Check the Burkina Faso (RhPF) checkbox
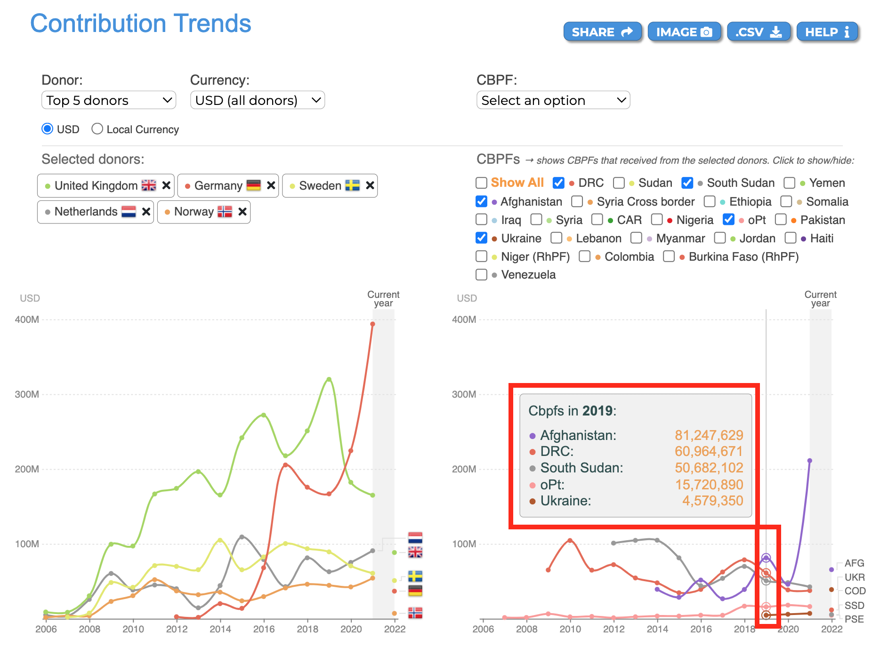Image resolution: width=888 pixels, height=655 pixels. point(669,256)
